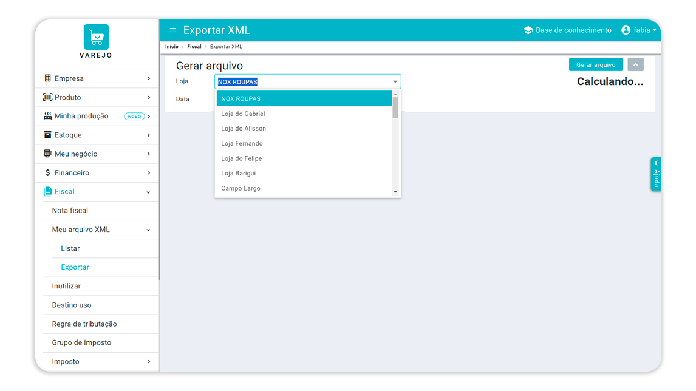Viewport: 696px width, 391px height.
Task: Click the Minha produção factory icon
Action: (x=47, y=116)
